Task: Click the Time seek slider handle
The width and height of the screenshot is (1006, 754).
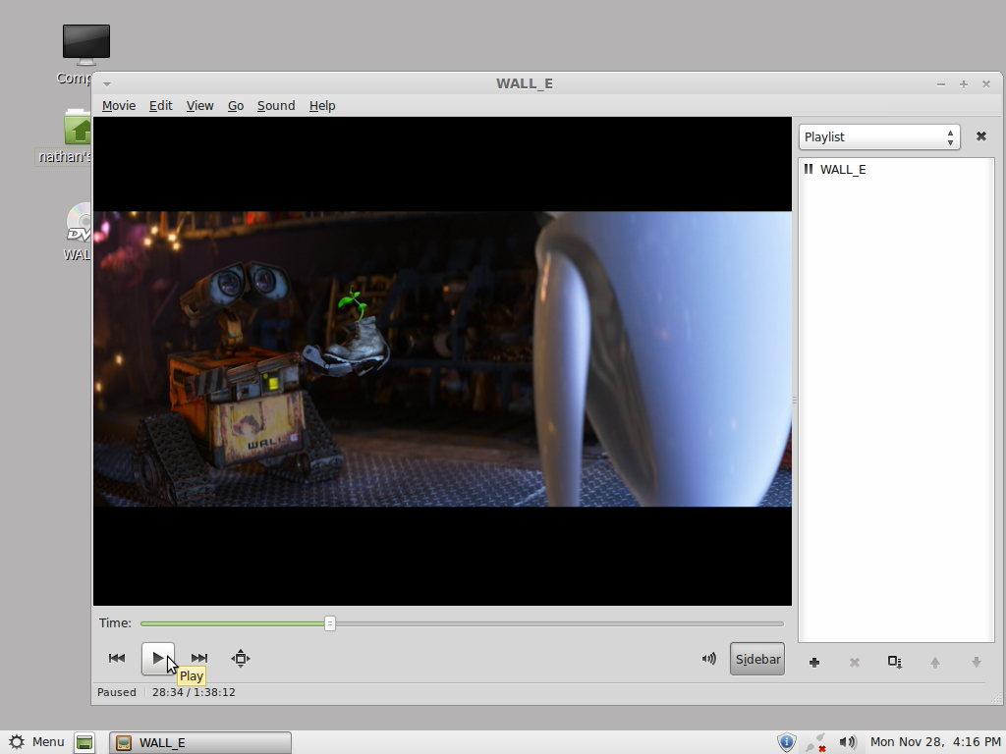Action: (x=330, y=623)
